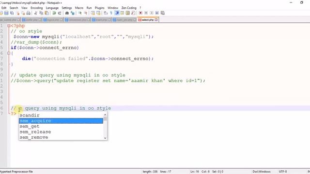
Task: Click the Redo arrow icon
Action: click(x=60, y=13)
